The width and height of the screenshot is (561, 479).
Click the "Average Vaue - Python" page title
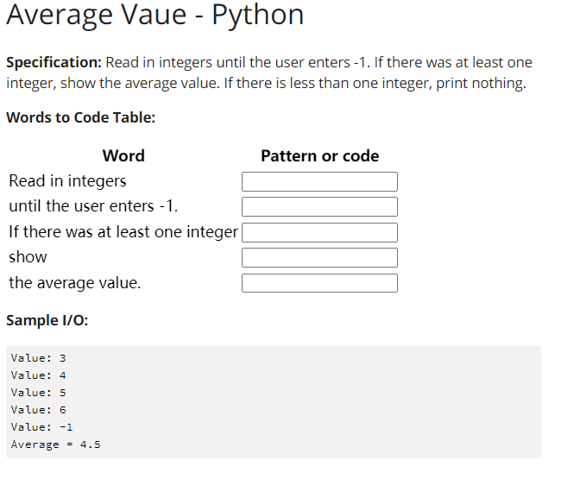point(155,16)
